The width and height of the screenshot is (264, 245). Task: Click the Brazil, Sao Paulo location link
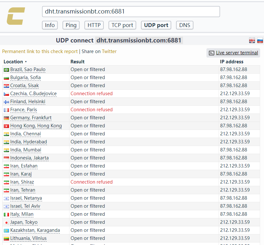[x=28, y=69]
